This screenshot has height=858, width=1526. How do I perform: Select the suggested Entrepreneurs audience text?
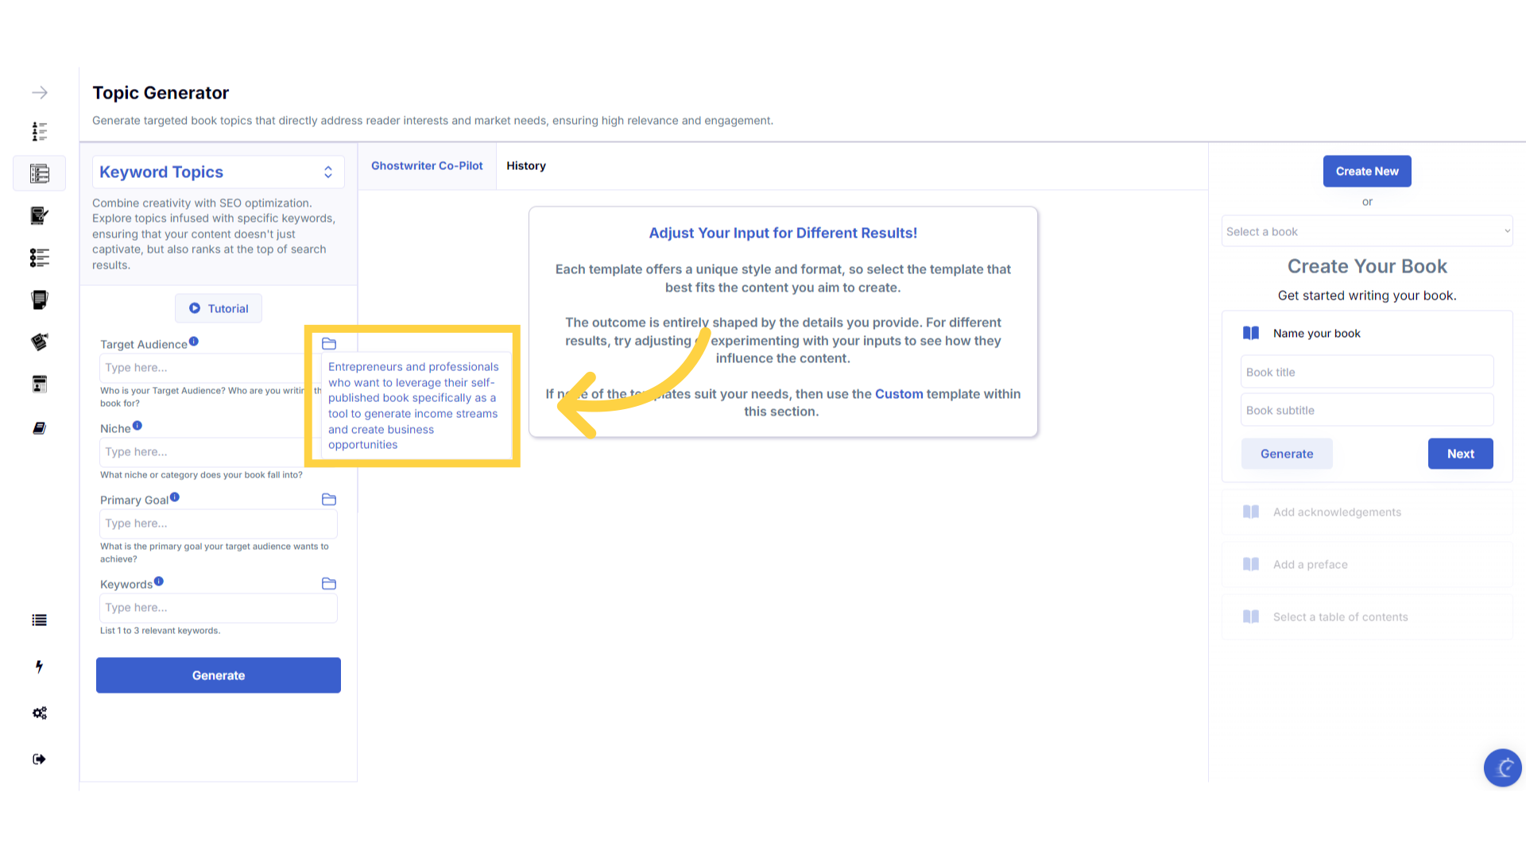point(413,406)
